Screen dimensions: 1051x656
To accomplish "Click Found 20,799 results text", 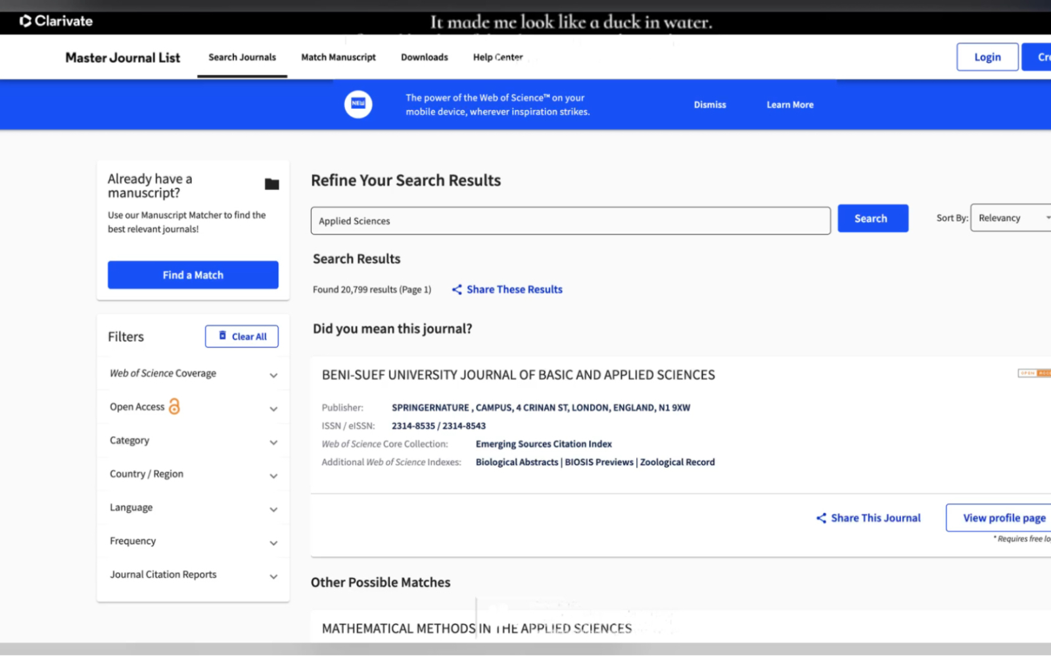I will pyautogui.click(x=372, y=290).
